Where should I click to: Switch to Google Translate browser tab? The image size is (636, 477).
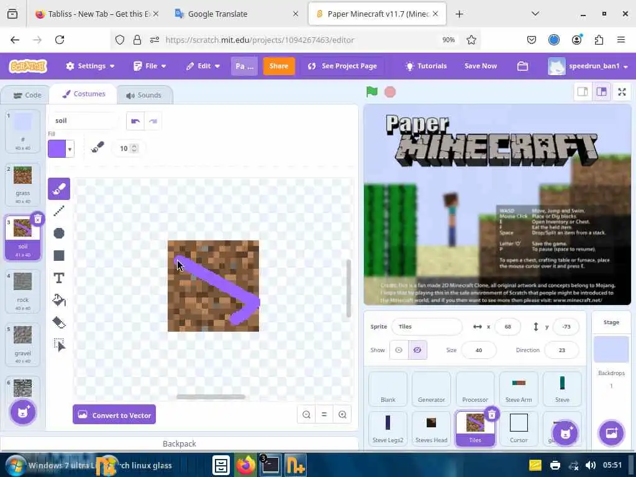[x=237, y=14]
